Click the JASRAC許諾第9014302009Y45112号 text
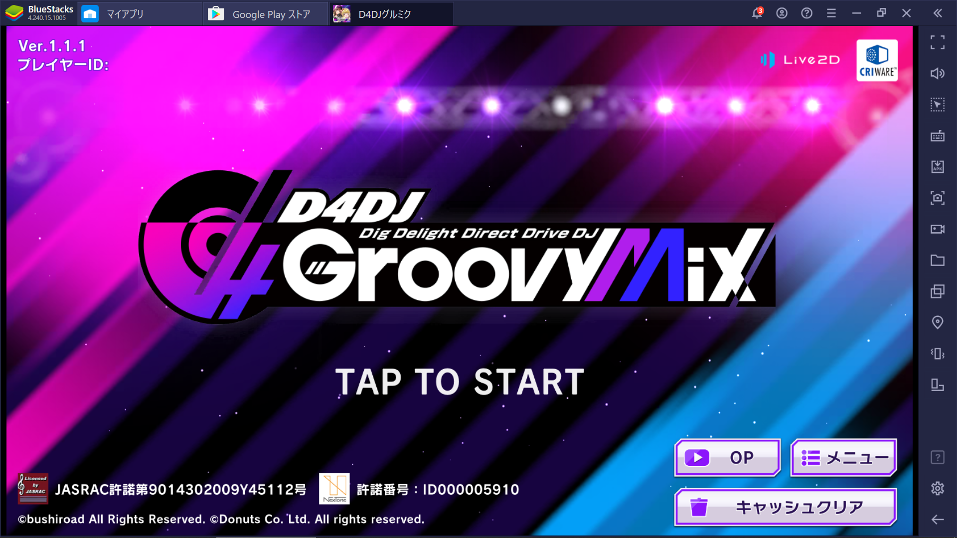 point(180,490)
